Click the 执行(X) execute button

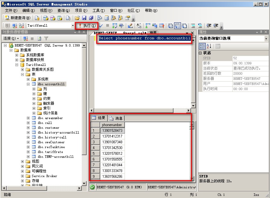[x=87, y=26]
